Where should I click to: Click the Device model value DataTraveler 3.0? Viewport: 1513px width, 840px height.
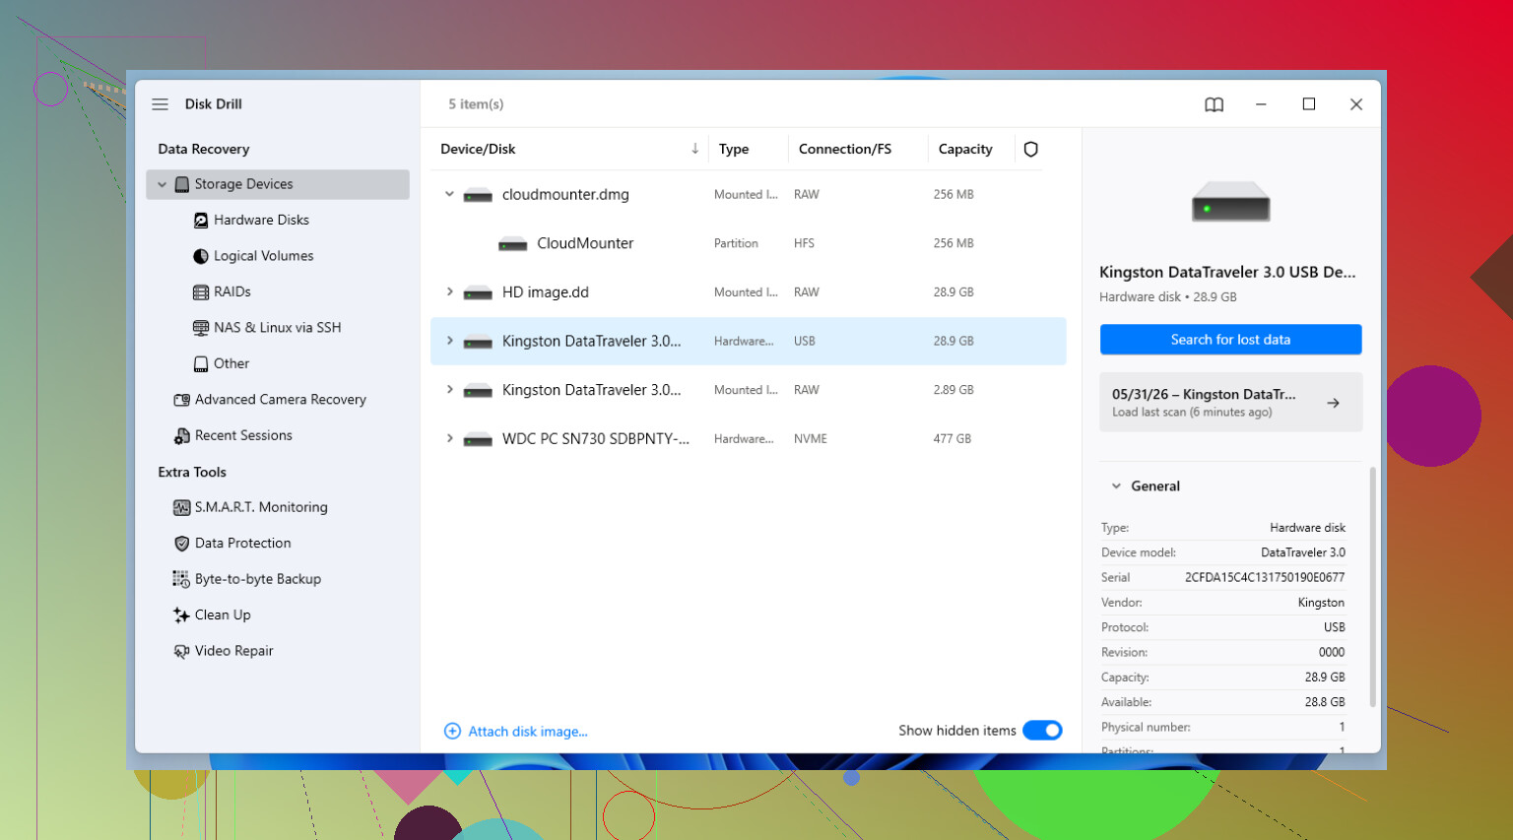(x=1303, y=552)
